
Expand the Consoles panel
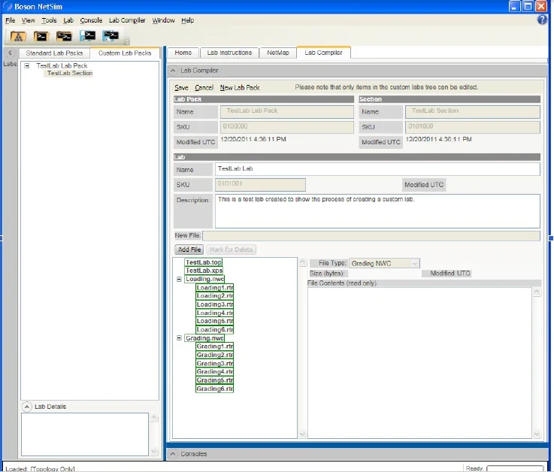172,454
